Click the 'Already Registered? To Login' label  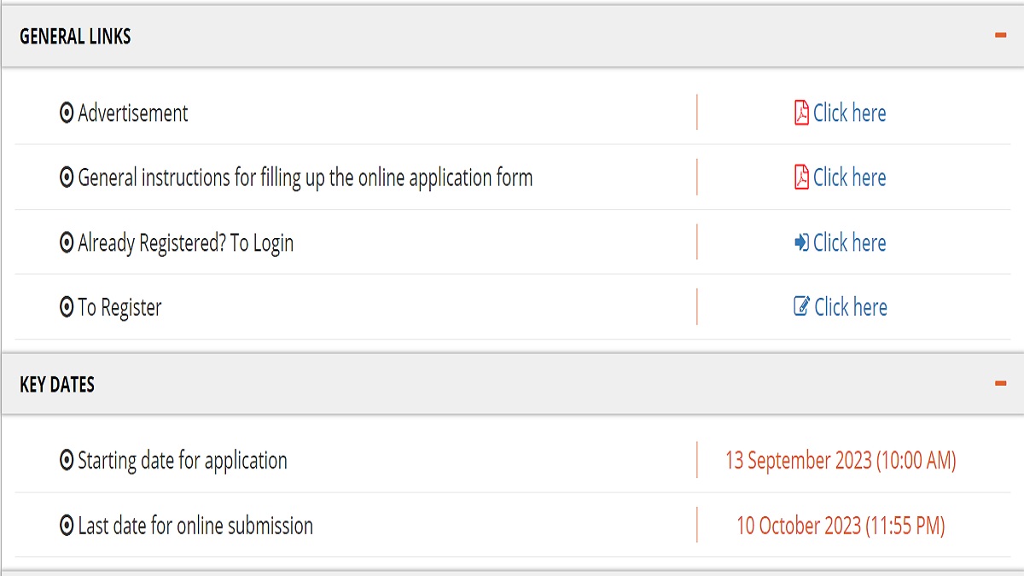coord(185,243)
